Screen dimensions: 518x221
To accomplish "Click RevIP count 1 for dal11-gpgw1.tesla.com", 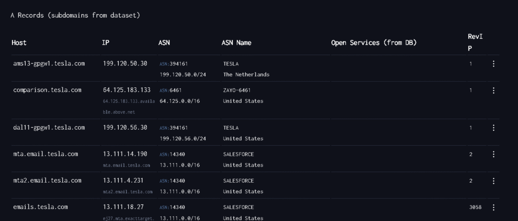I will (471, 128).
